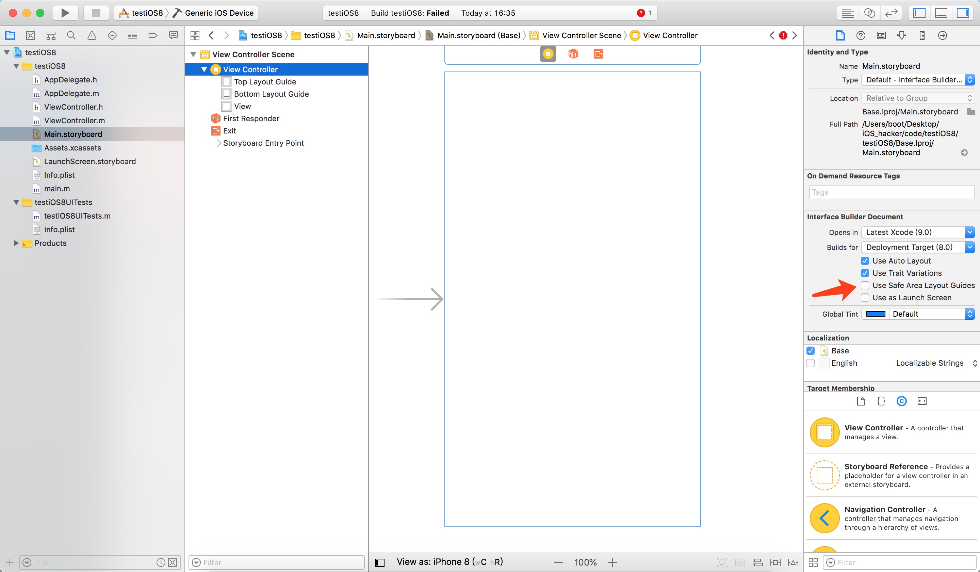Open the Issue navigator warning icon
Screen dimensions: 980x572
pos(92,35)
